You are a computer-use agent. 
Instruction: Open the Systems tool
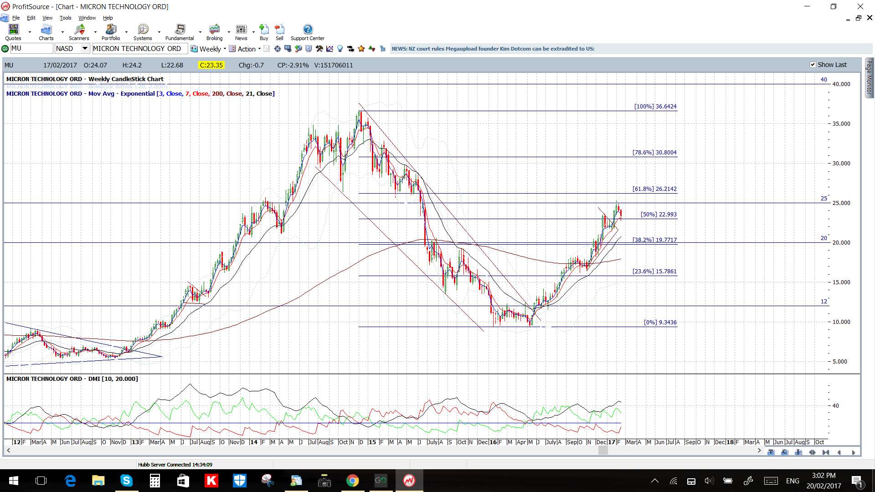coord(143,32)
